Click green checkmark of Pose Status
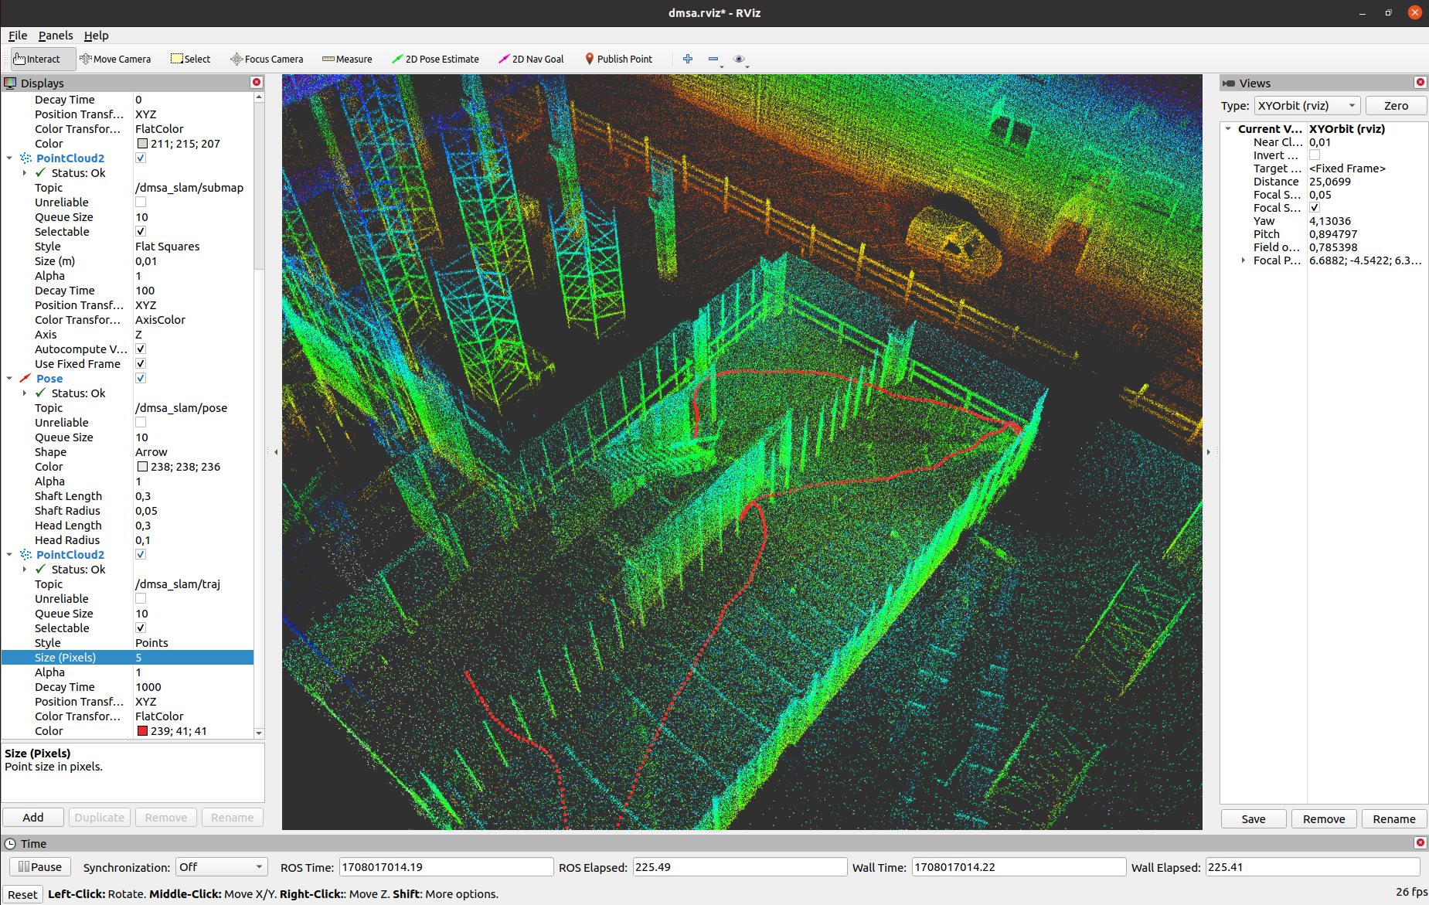 point(41,393)
